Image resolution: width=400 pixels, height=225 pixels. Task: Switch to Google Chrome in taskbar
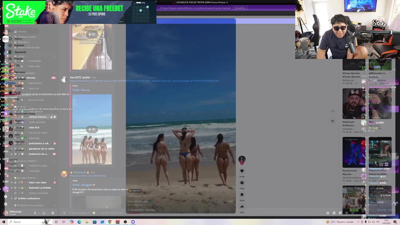(x=110, y=222)
